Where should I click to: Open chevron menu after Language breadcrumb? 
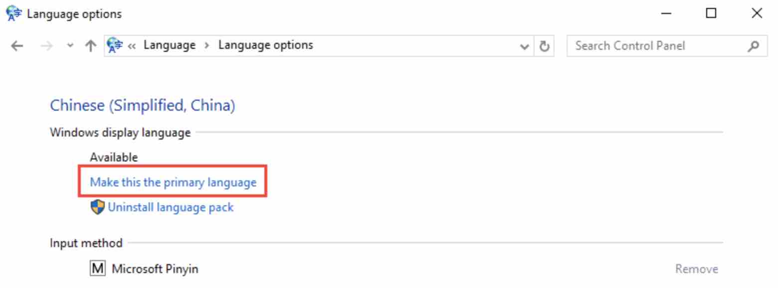[x=207, y=45]
